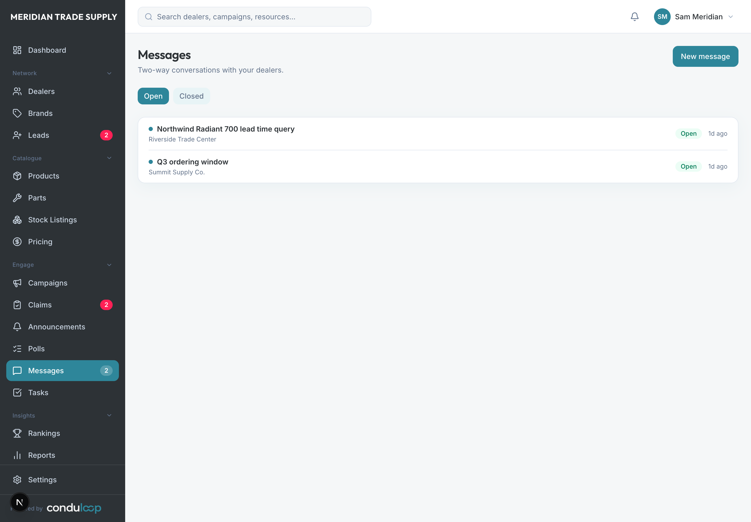Click the search magnifier icon
This screenshot has width=751, height=522.
pyautogui.click(x=148, y=17)
